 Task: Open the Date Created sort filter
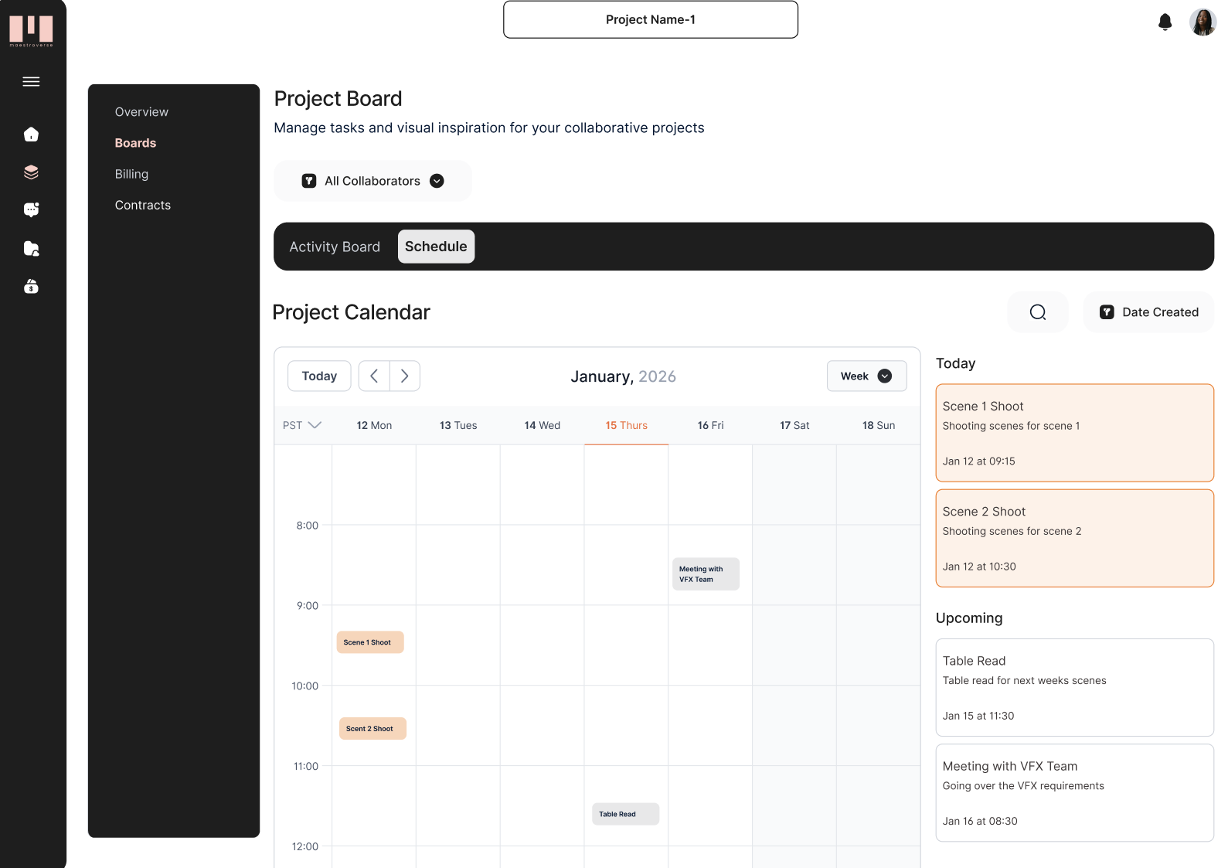click(x=1148, y=312)
